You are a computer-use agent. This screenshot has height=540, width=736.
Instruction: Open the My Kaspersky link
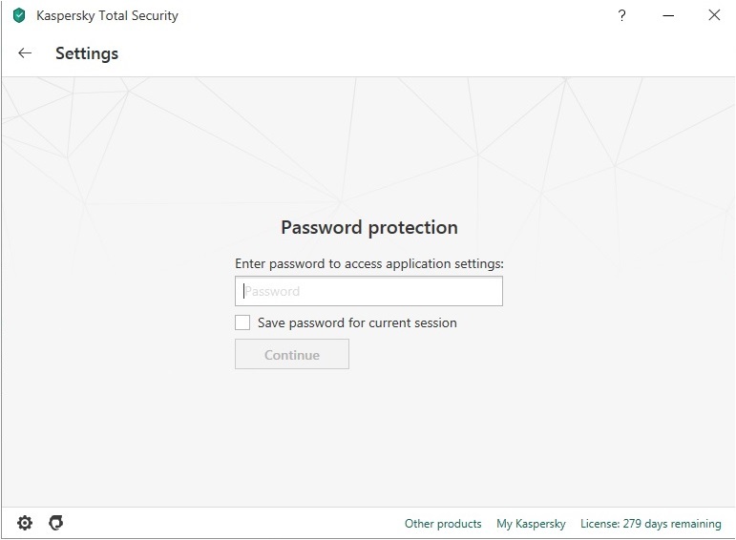[531, 524]
